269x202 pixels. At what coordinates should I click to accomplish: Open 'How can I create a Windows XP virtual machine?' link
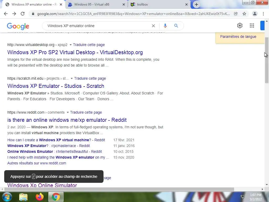pyautogui.click(x=56, y=140)
